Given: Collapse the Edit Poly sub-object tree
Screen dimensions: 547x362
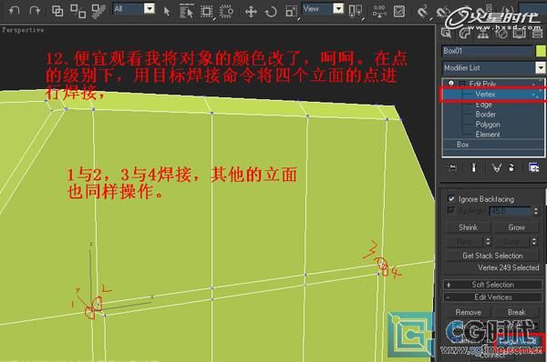Looking at the screenshot, I should pyautogui.click(x=462, y=84).
